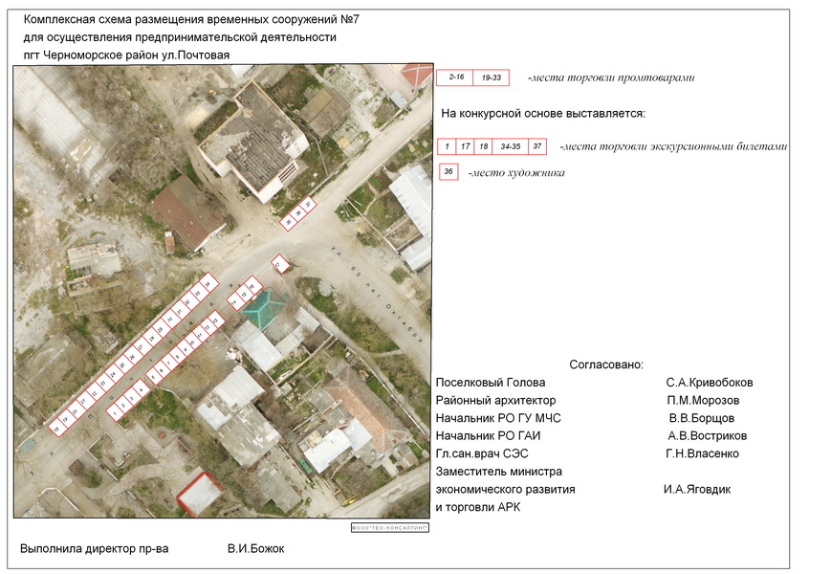This screenshot has height=574, width=831.
Task: Select legend box 18 in the excursion tickets row
Action: [484, 146]
